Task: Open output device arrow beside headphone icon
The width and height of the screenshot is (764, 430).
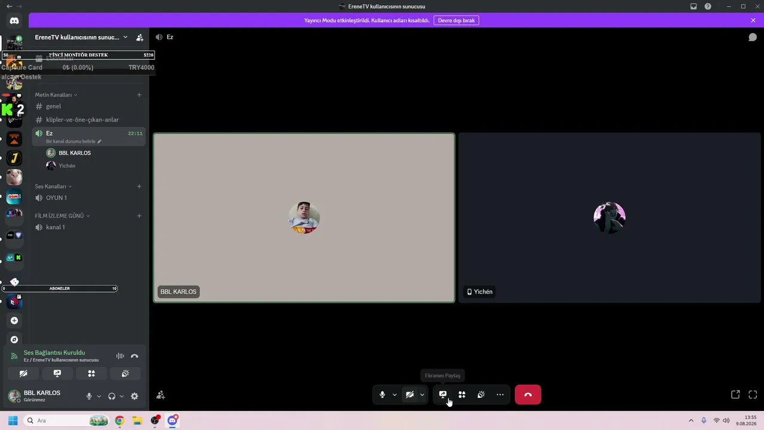Action: pos(122,396)
